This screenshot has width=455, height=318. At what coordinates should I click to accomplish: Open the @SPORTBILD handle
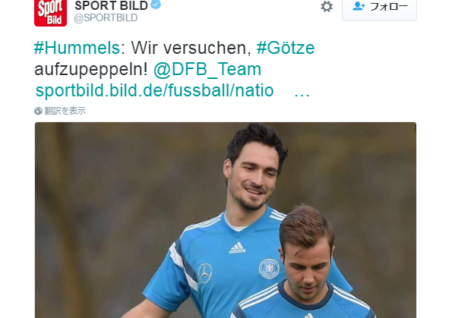click(106, 18)
